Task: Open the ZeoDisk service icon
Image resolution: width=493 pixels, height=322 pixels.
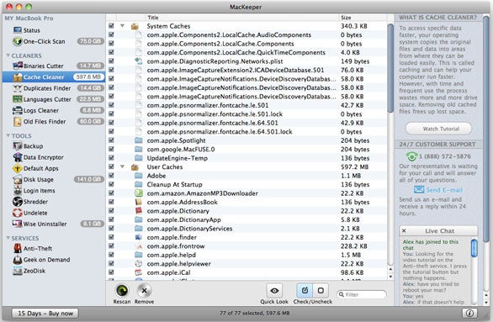Action: point(18,271)
